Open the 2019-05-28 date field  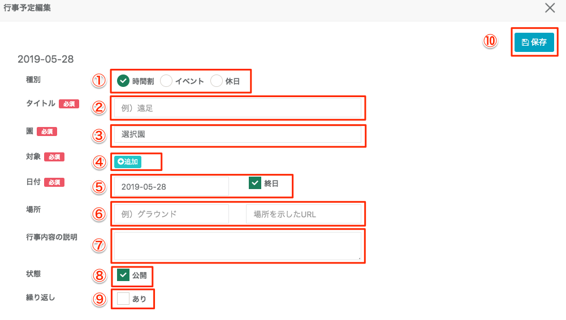(171, 186)
